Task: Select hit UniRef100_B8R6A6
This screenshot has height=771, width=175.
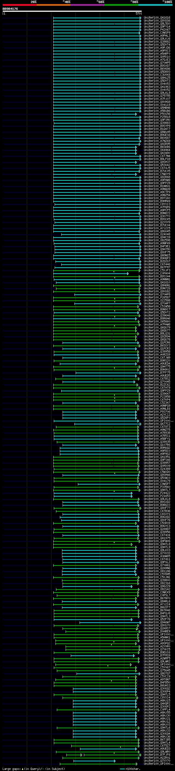Action: click(x=157, y=319)
